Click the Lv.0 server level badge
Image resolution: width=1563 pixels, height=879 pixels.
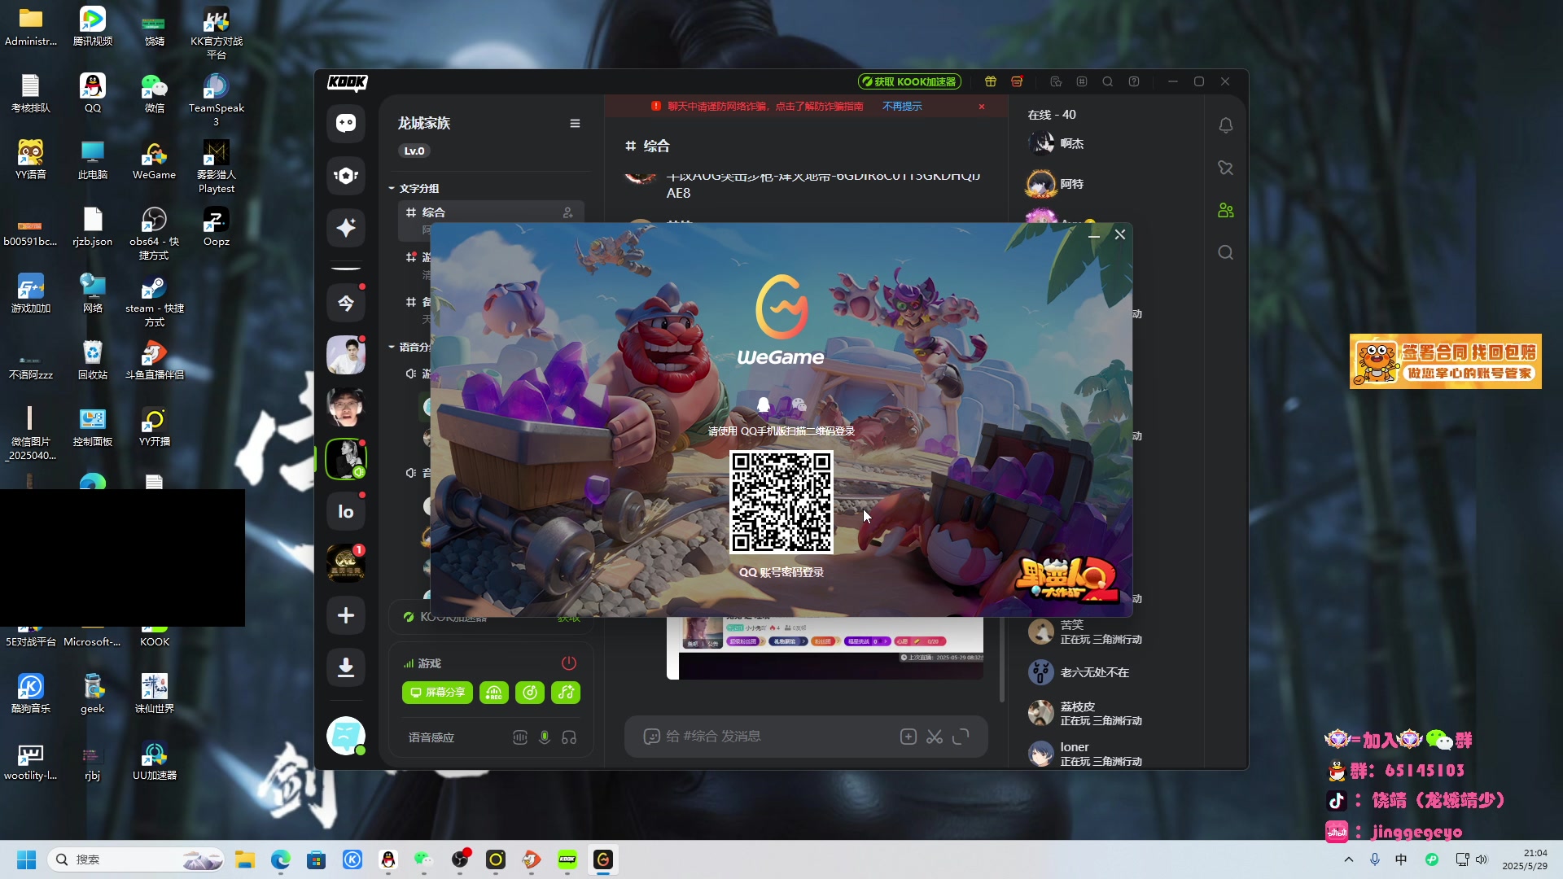(414, 151)
